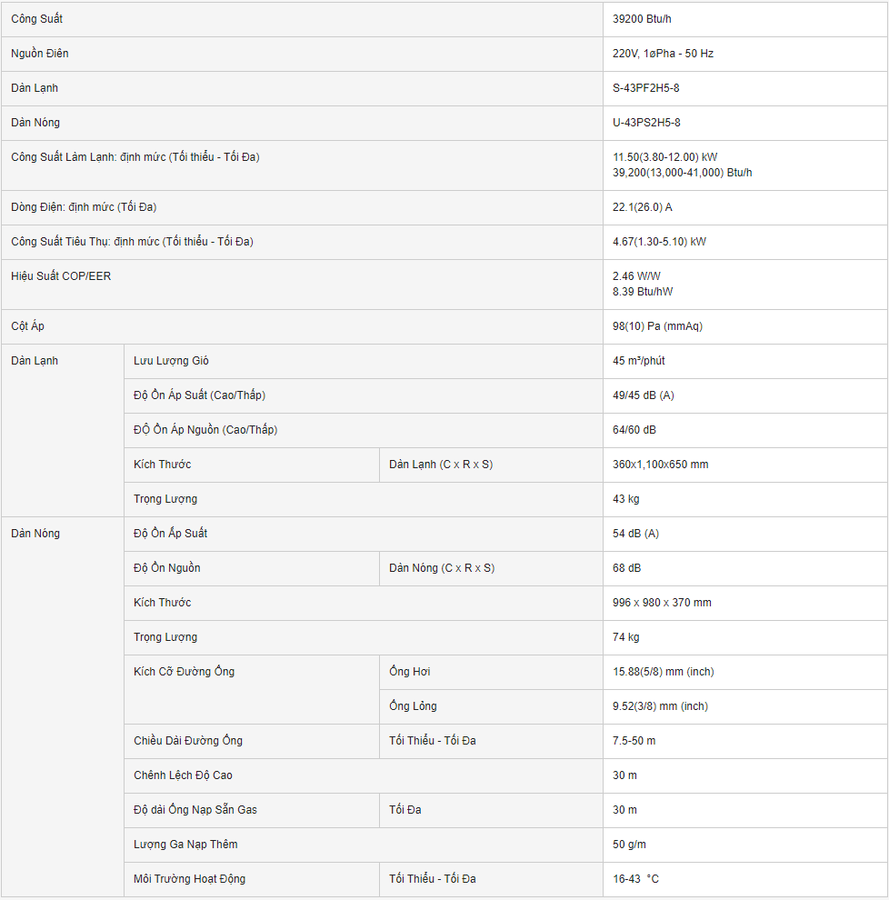Click the Chênh Lệch Độ Cao label

(183, 775)
